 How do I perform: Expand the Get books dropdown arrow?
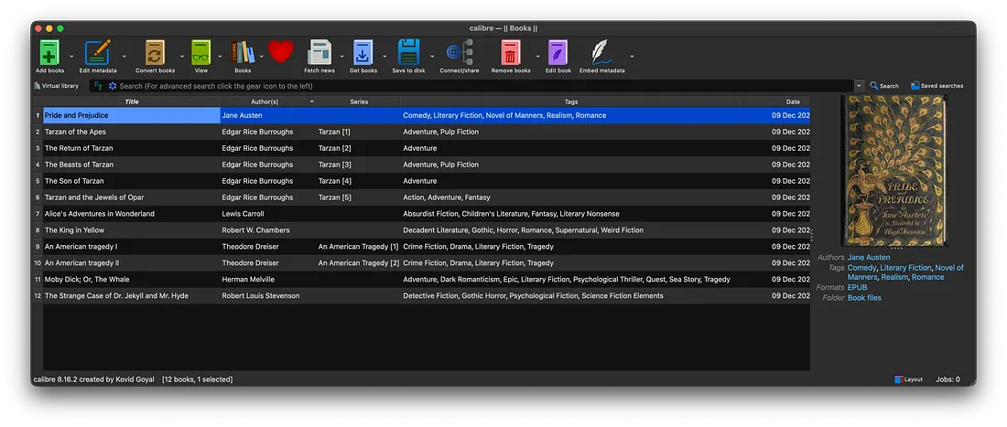pyautogui.click(x=384, y=57)
